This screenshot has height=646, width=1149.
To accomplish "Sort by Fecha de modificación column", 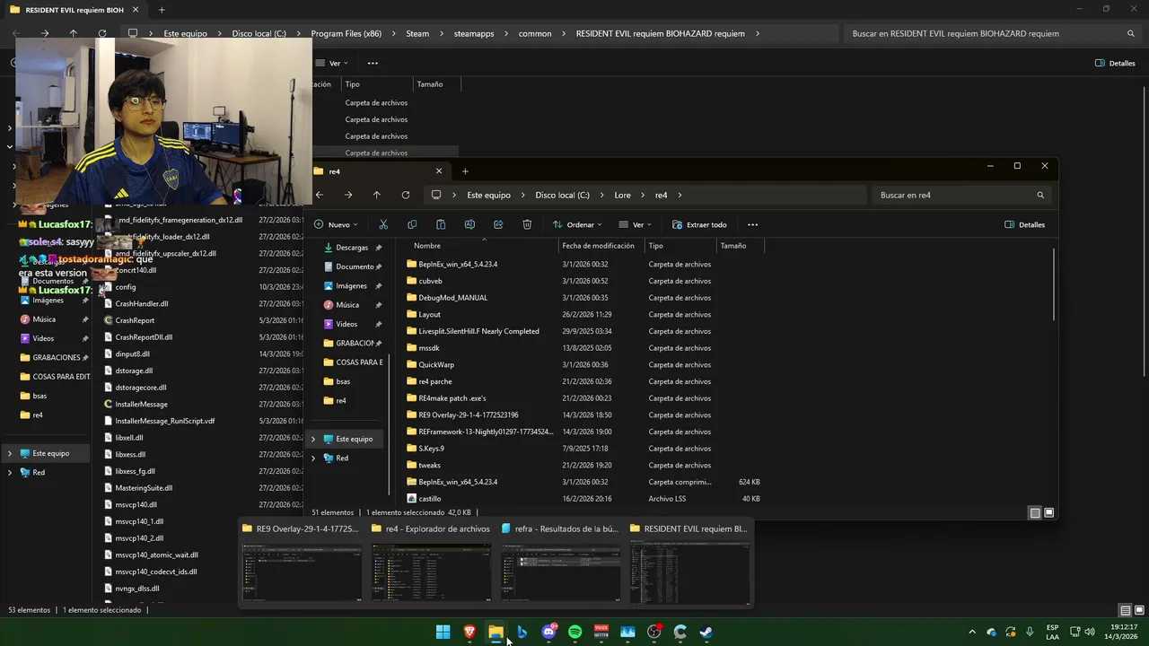I will (x=598, y=246).
